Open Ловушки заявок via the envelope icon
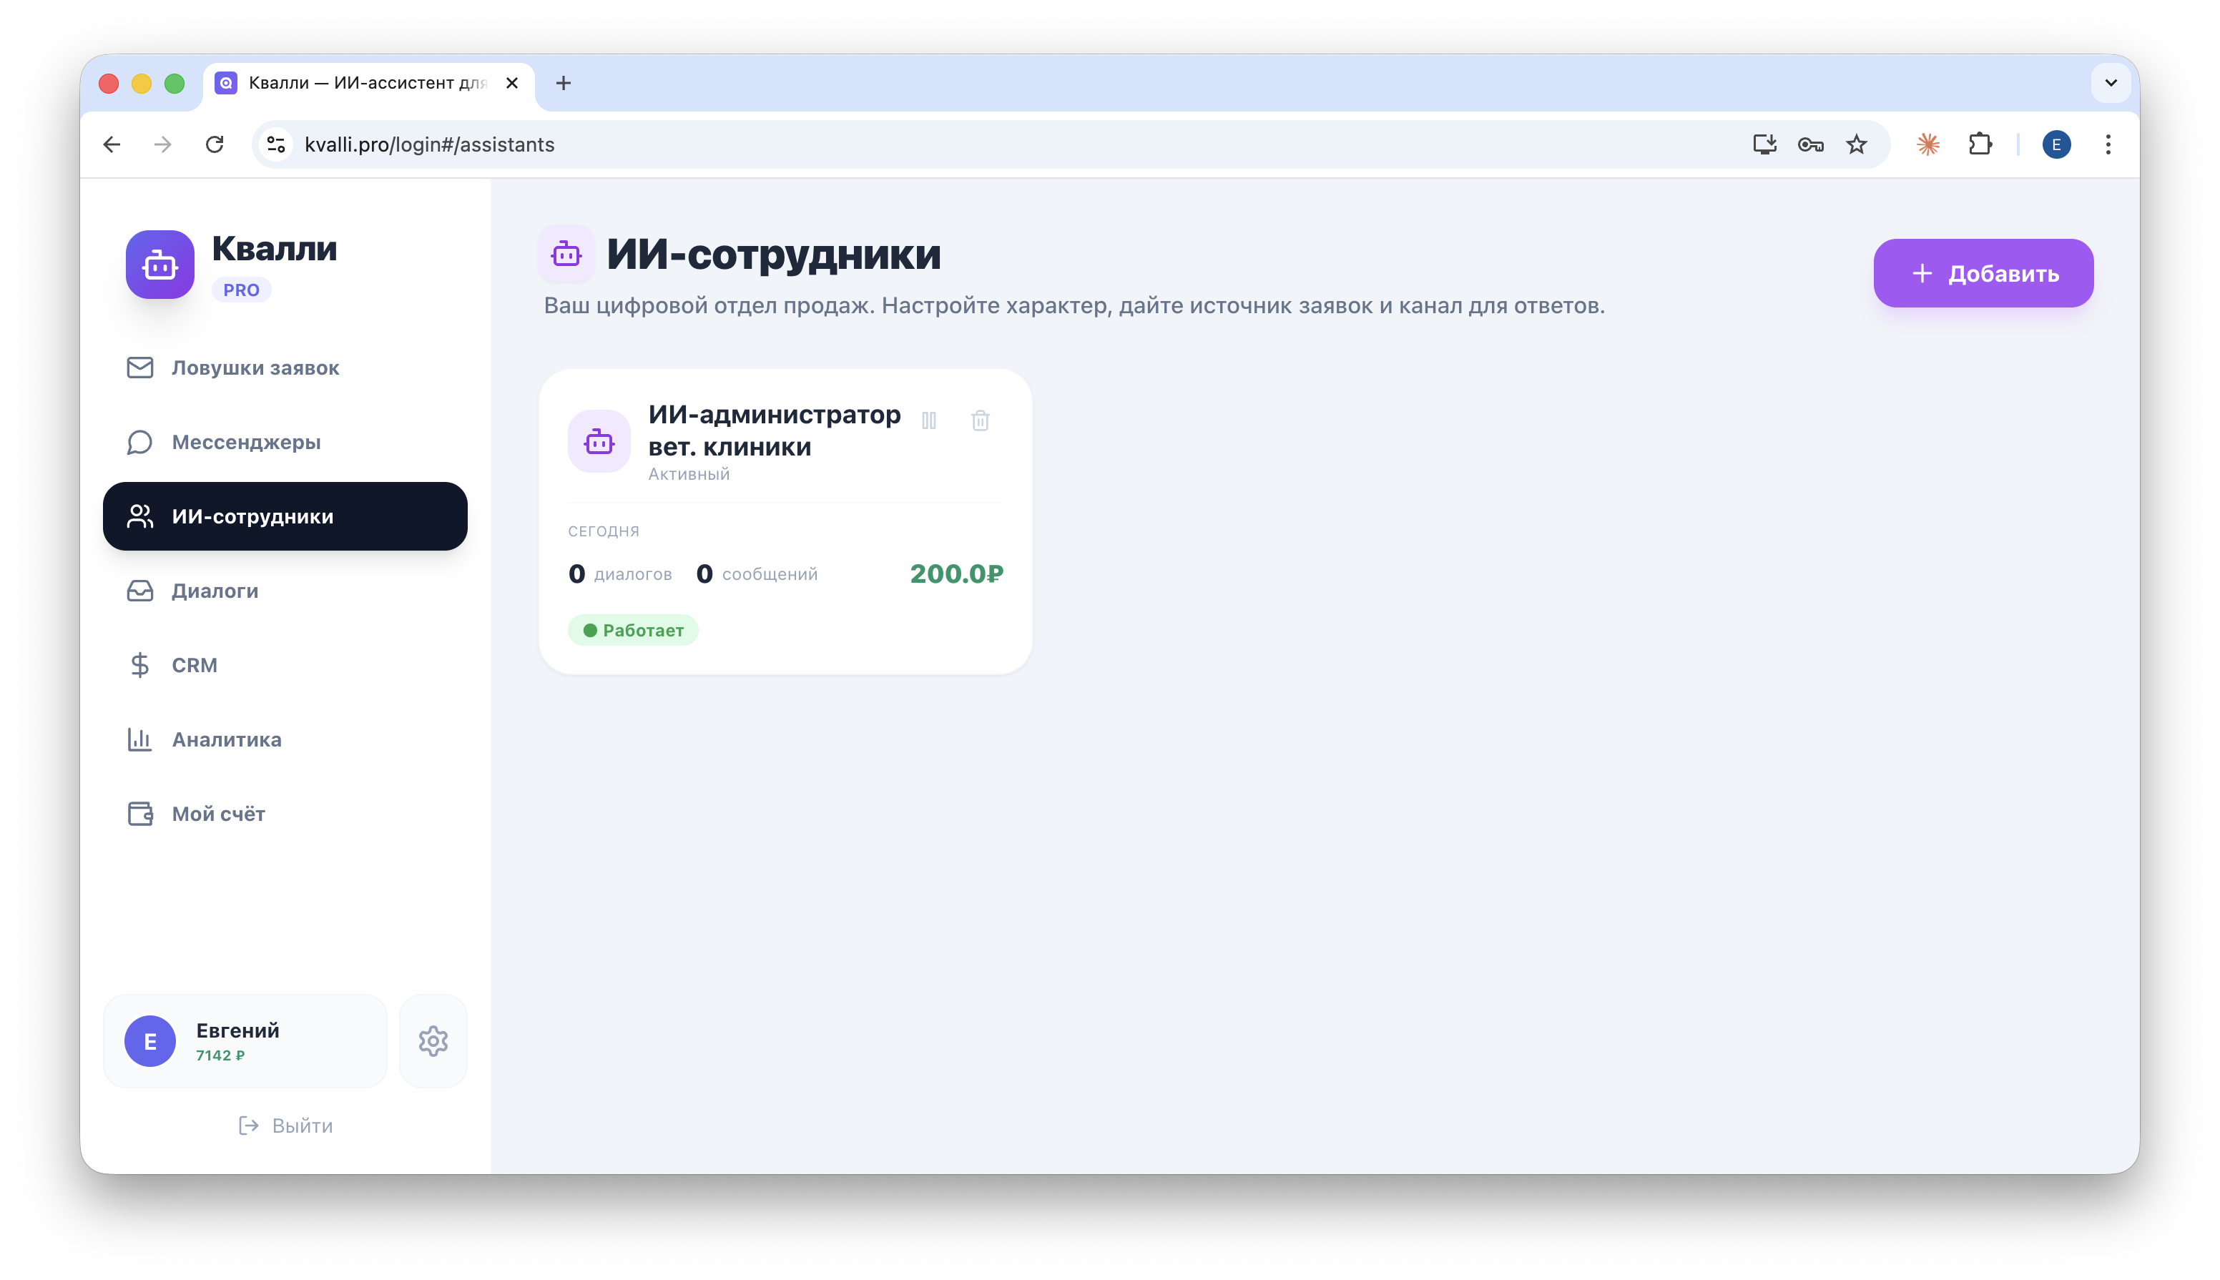This screenshot has width=2220, height=1280. tap(141, 368)
